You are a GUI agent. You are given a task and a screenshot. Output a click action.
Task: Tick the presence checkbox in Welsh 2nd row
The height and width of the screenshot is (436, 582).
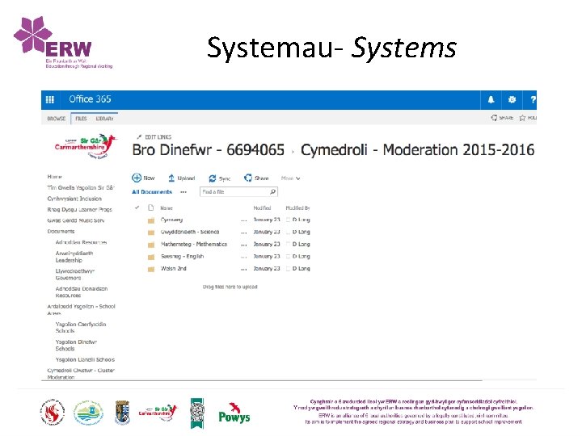[288, 268]
